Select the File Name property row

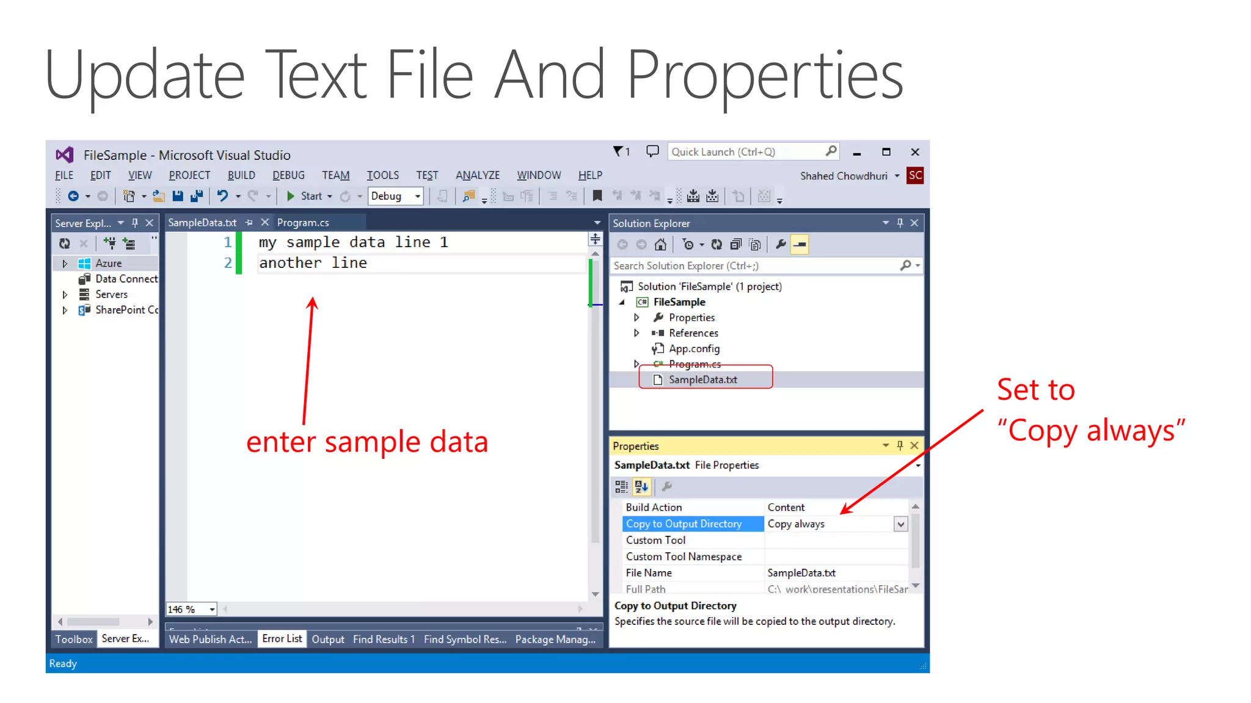(x=765, y=573)
